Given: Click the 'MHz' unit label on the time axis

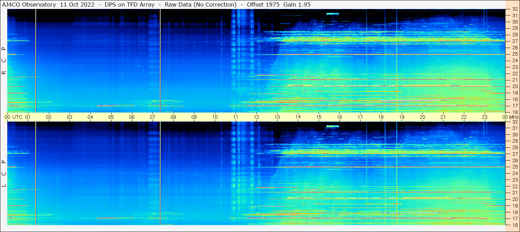Looking at the screenshot, I should [x=513, y=117].
